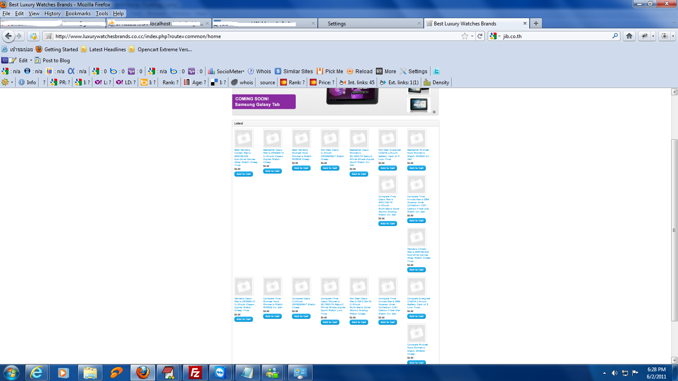This screenshot has width=678, height=381.
Task: Open the Latest Headlines feed bookmark
Action: 103,50
